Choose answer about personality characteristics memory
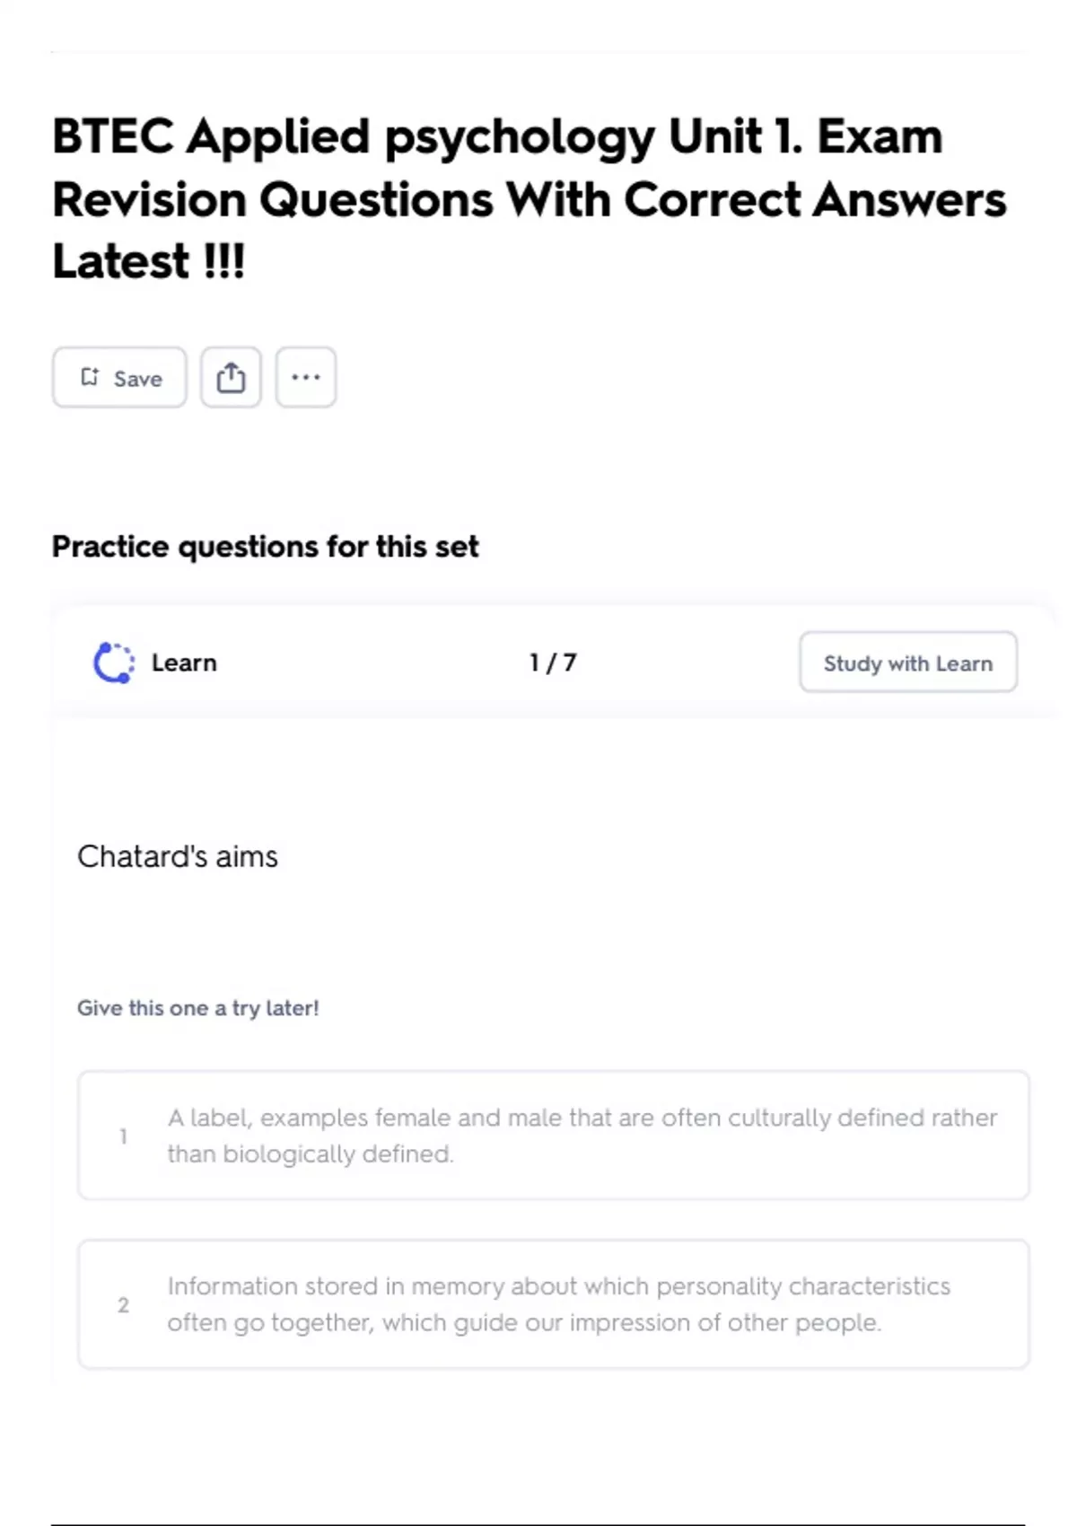Viewport: 1077px width, 1526px height. click(x=558, y=1286)
